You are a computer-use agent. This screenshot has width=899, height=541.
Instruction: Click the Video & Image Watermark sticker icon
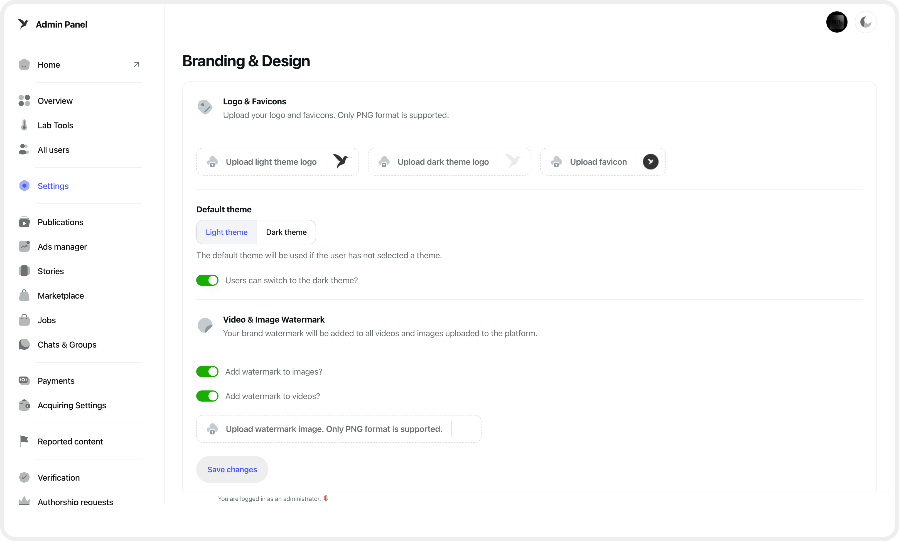click(205, 325)
